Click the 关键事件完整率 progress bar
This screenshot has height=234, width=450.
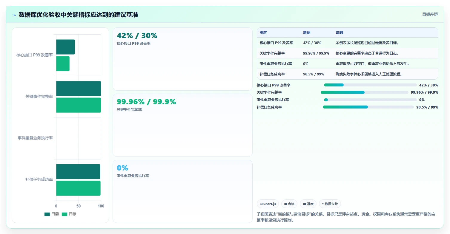point(365,92)
